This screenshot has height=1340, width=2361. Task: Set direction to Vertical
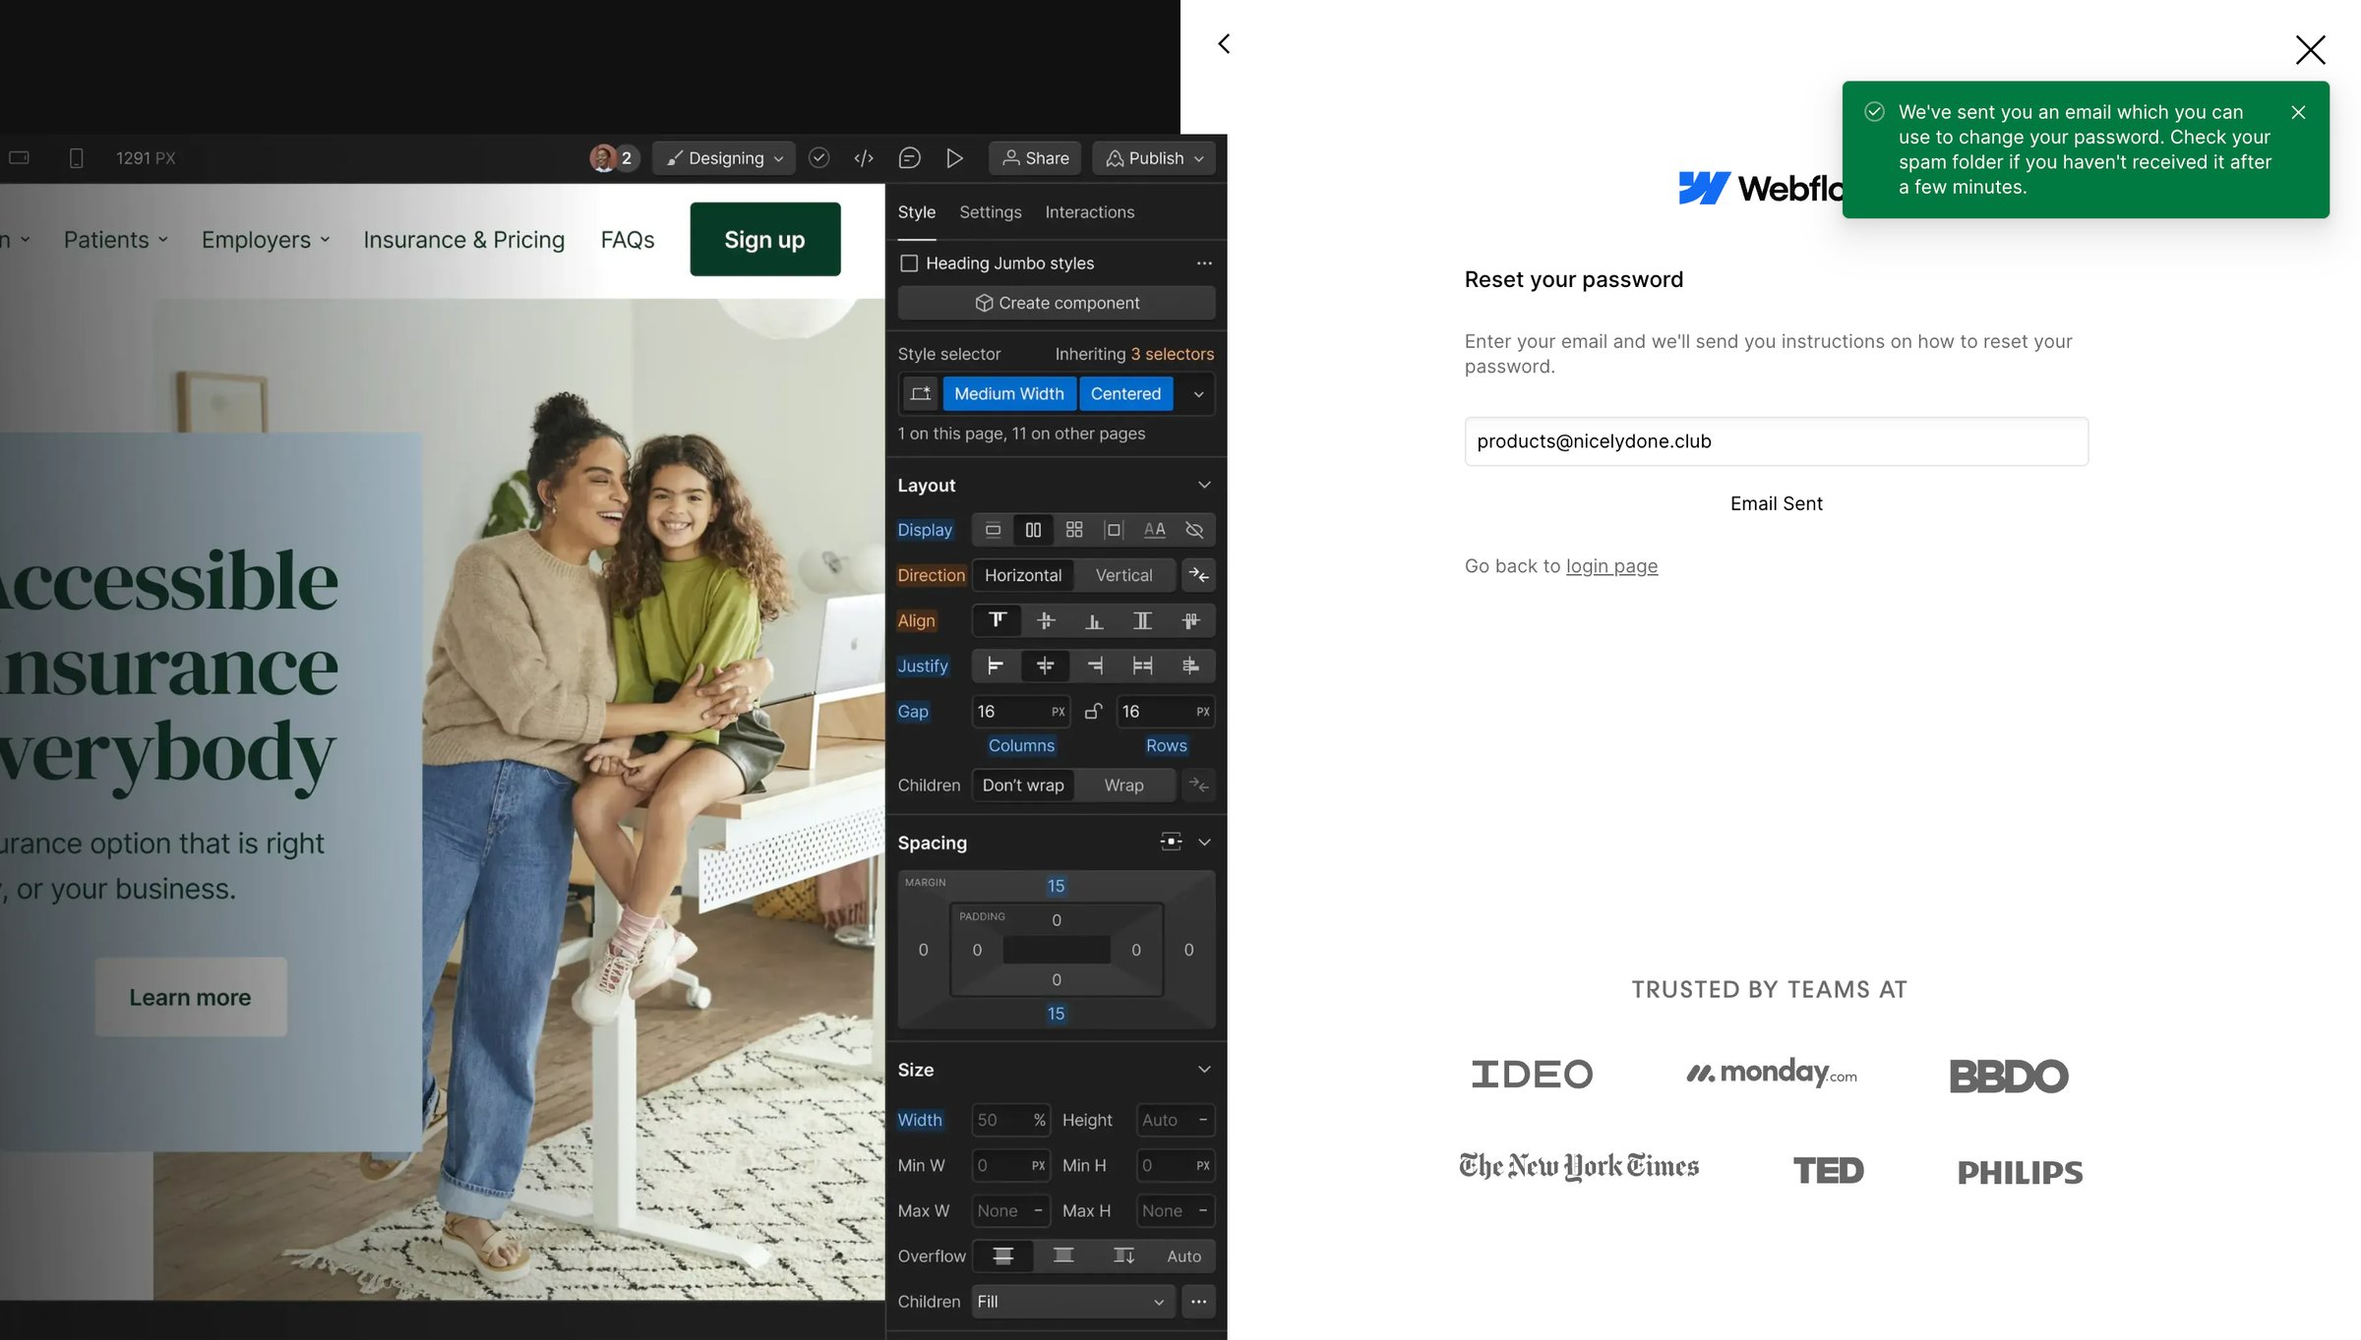(1123, 575)
